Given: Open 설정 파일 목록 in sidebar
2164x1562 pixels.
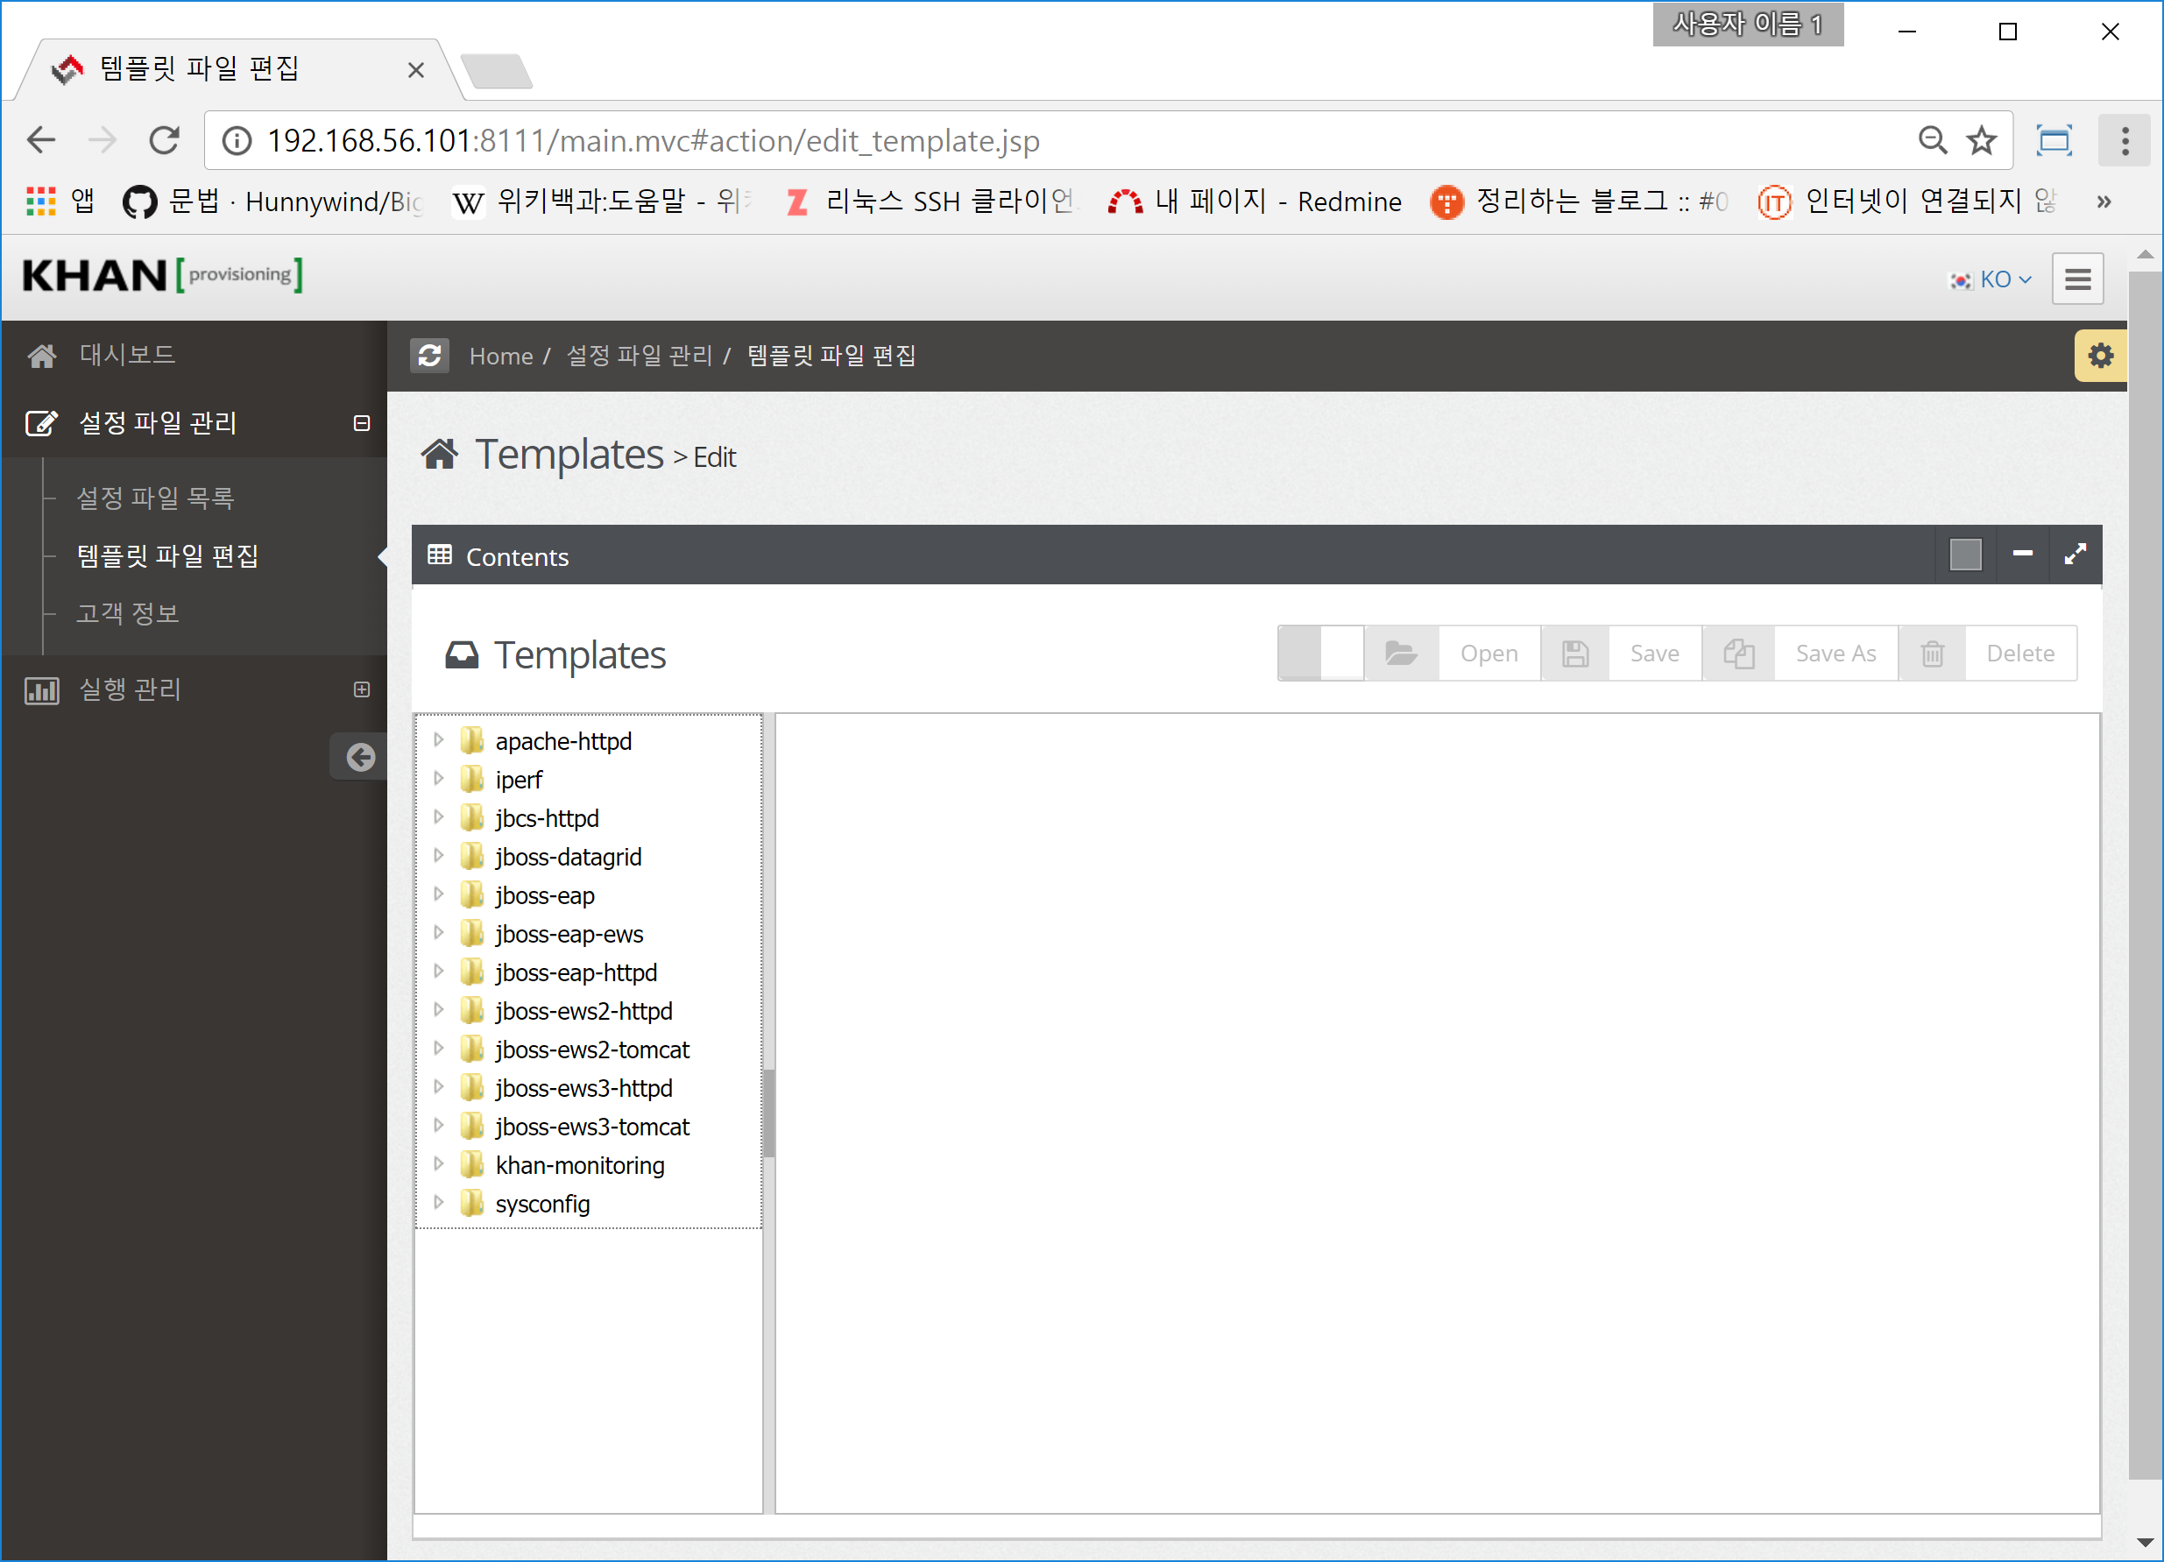Looking at the screenshot, I should point(156,497).
